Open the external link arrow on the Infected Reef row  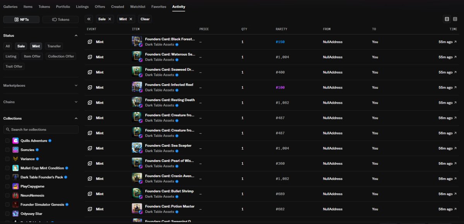coord(455,88)
